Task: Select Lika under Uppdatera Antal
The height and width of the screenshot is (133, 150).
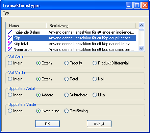Action: tap(99, 95)
